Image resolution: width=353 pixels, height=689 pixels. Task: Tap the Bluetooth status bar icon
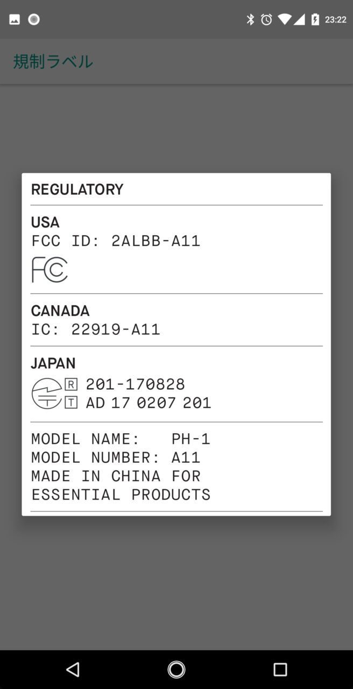(250, 20)
